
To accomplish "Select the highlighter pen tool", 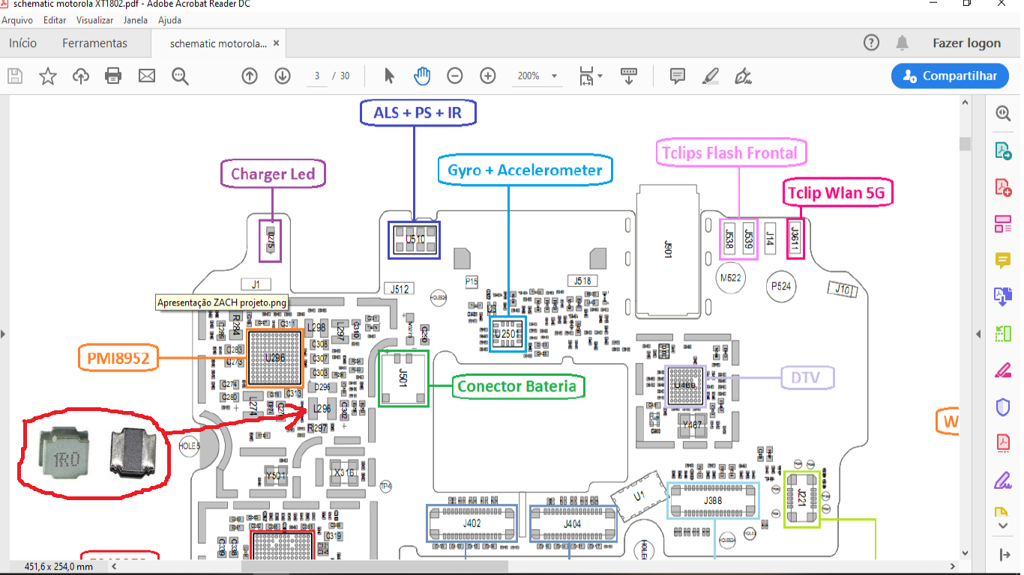I will tap(711, 76).
